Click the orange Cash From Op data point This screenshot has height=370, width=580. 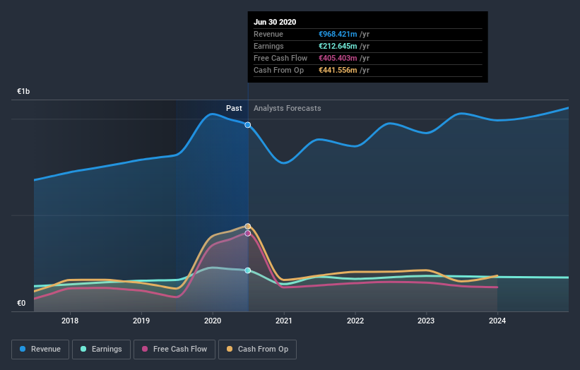[248, 226]
